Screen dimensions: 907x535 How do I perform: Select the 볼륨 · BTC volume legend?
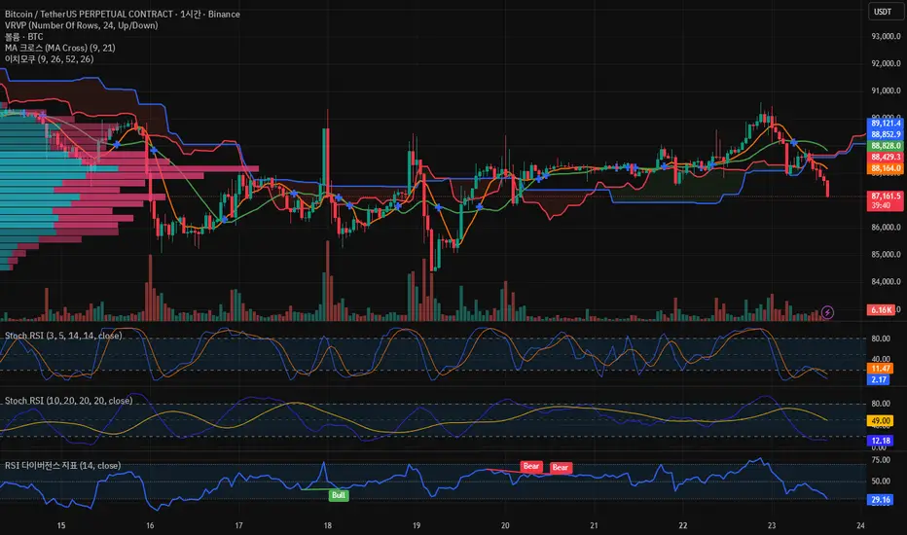pyautogui.click(x=23, y=36)
